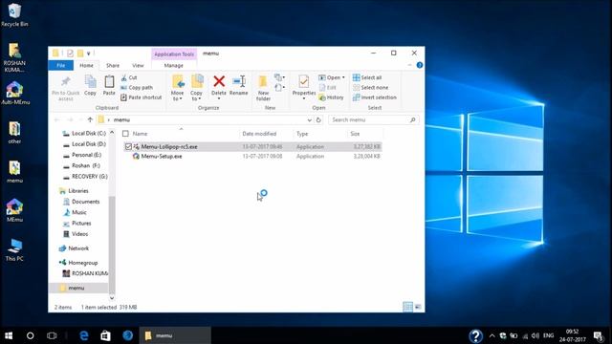Select Homegroup in navigation pane

(x=78, y=263)
